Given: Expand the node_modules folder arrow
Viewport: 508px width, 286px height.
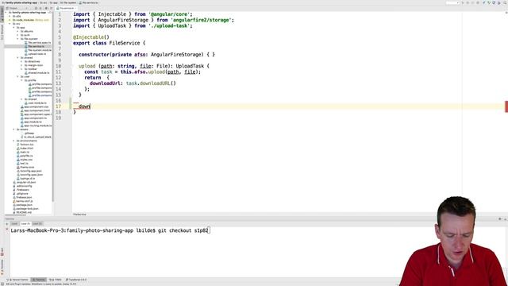Looking at the screenshot, I should 10,20.
